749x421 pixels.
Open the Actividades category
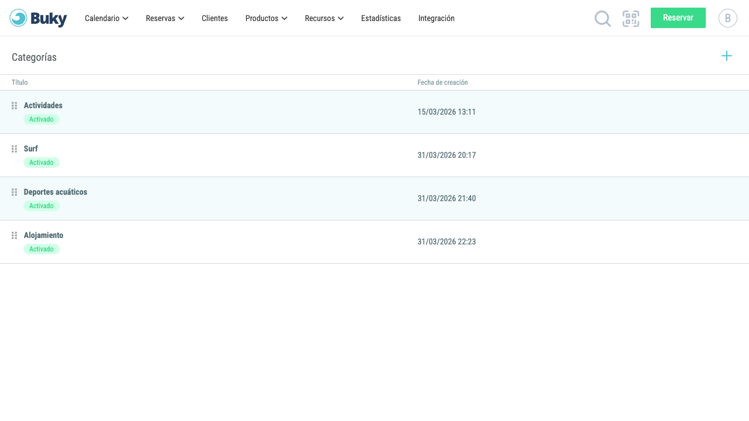click(43, 105)
